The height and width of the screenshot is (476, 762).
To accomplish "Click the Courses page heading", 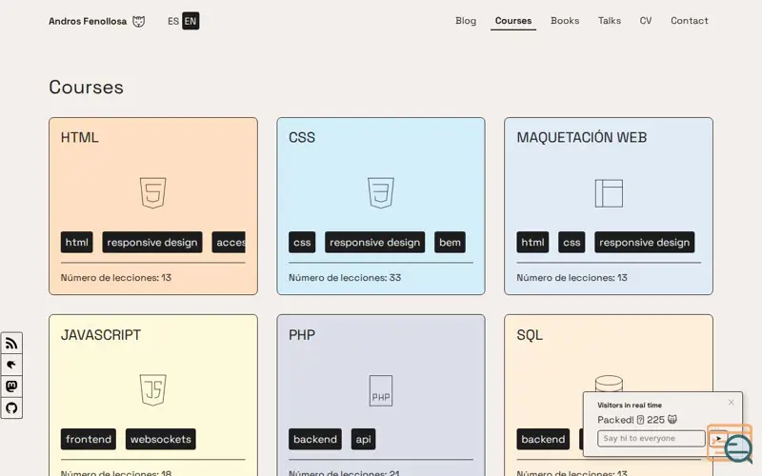I will pos(86,88).
